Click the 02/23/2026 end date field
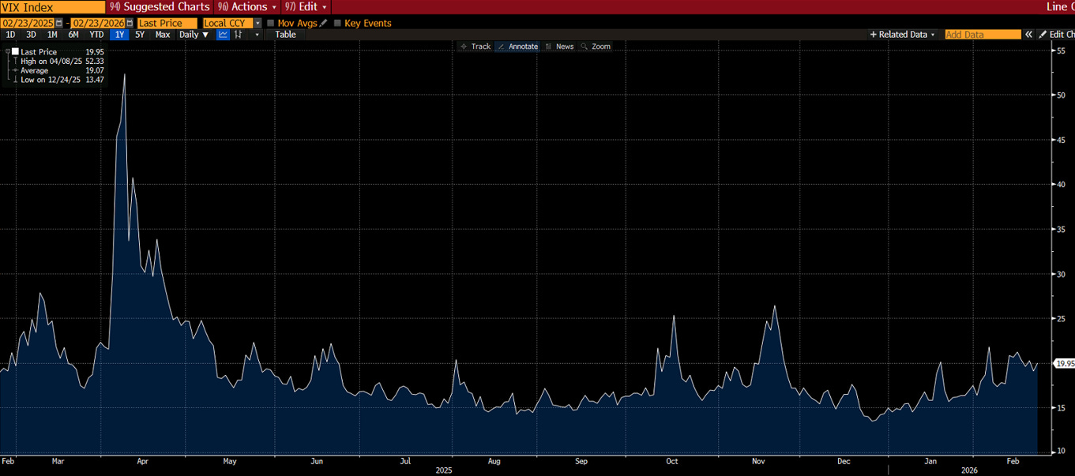 tap(98, 23)
